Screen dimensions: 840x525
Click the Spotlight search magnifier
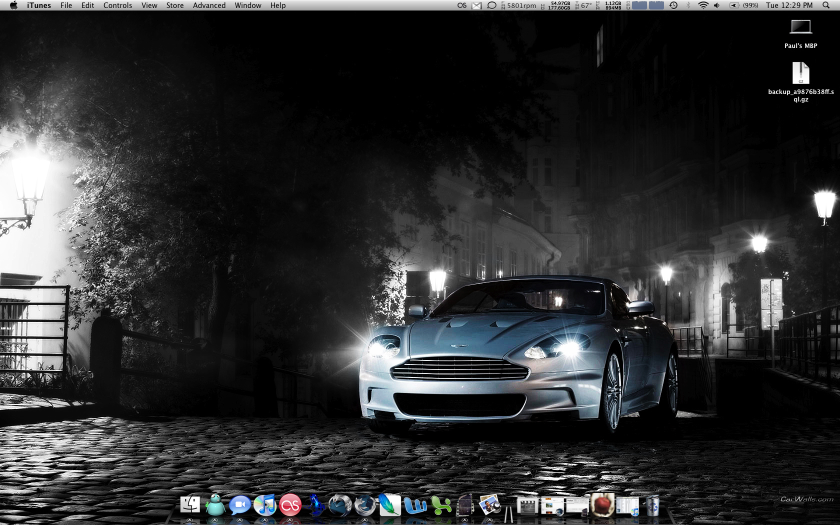pos(826,5)
